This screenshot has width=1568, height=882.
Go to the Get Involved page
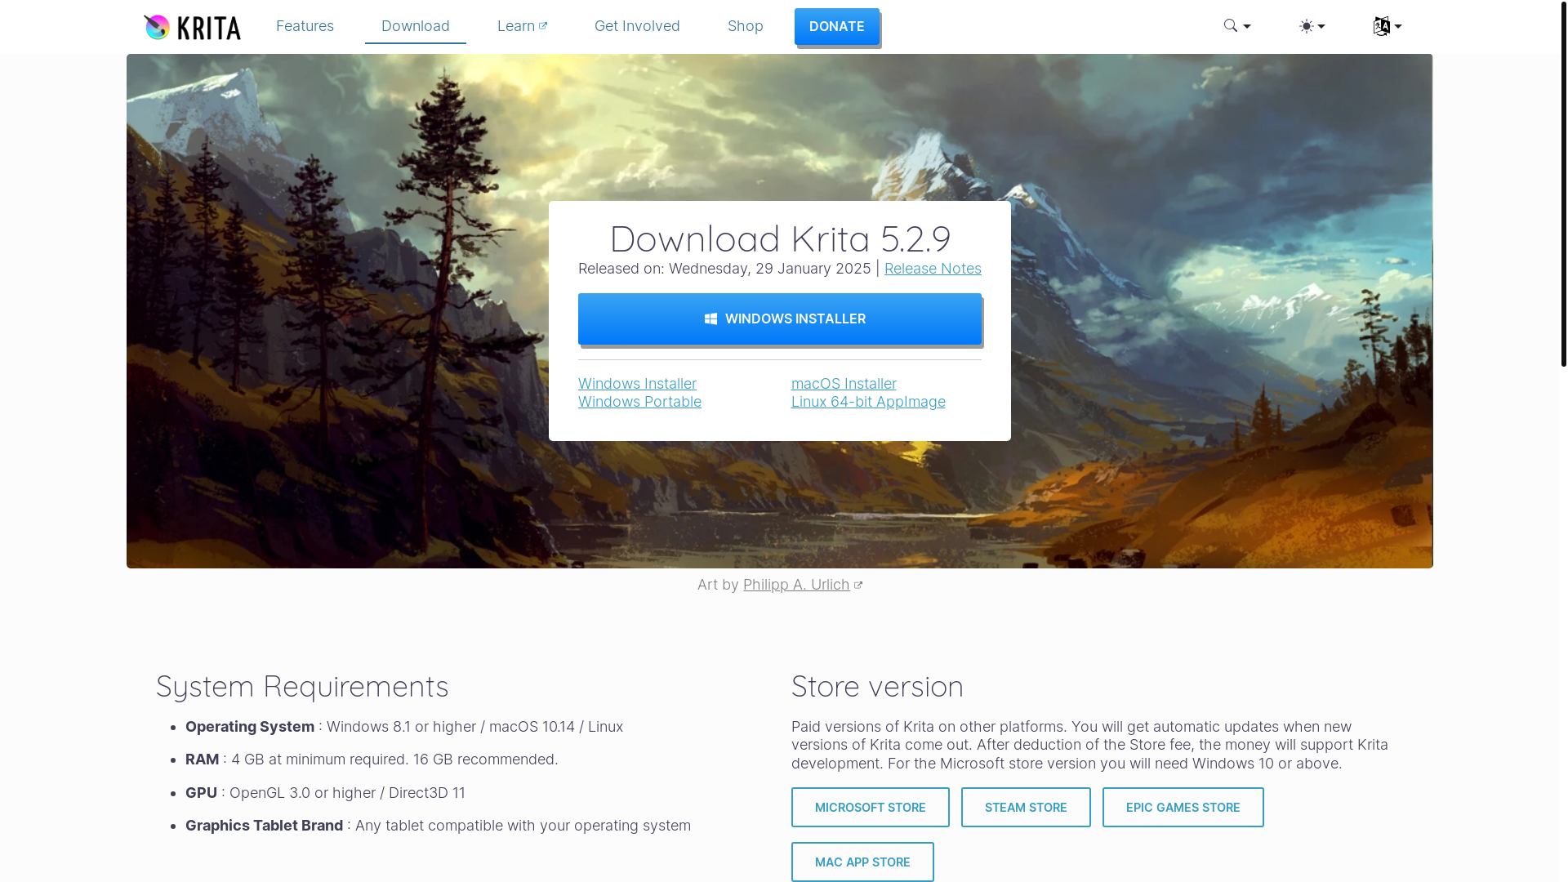[x=637, y=26]
